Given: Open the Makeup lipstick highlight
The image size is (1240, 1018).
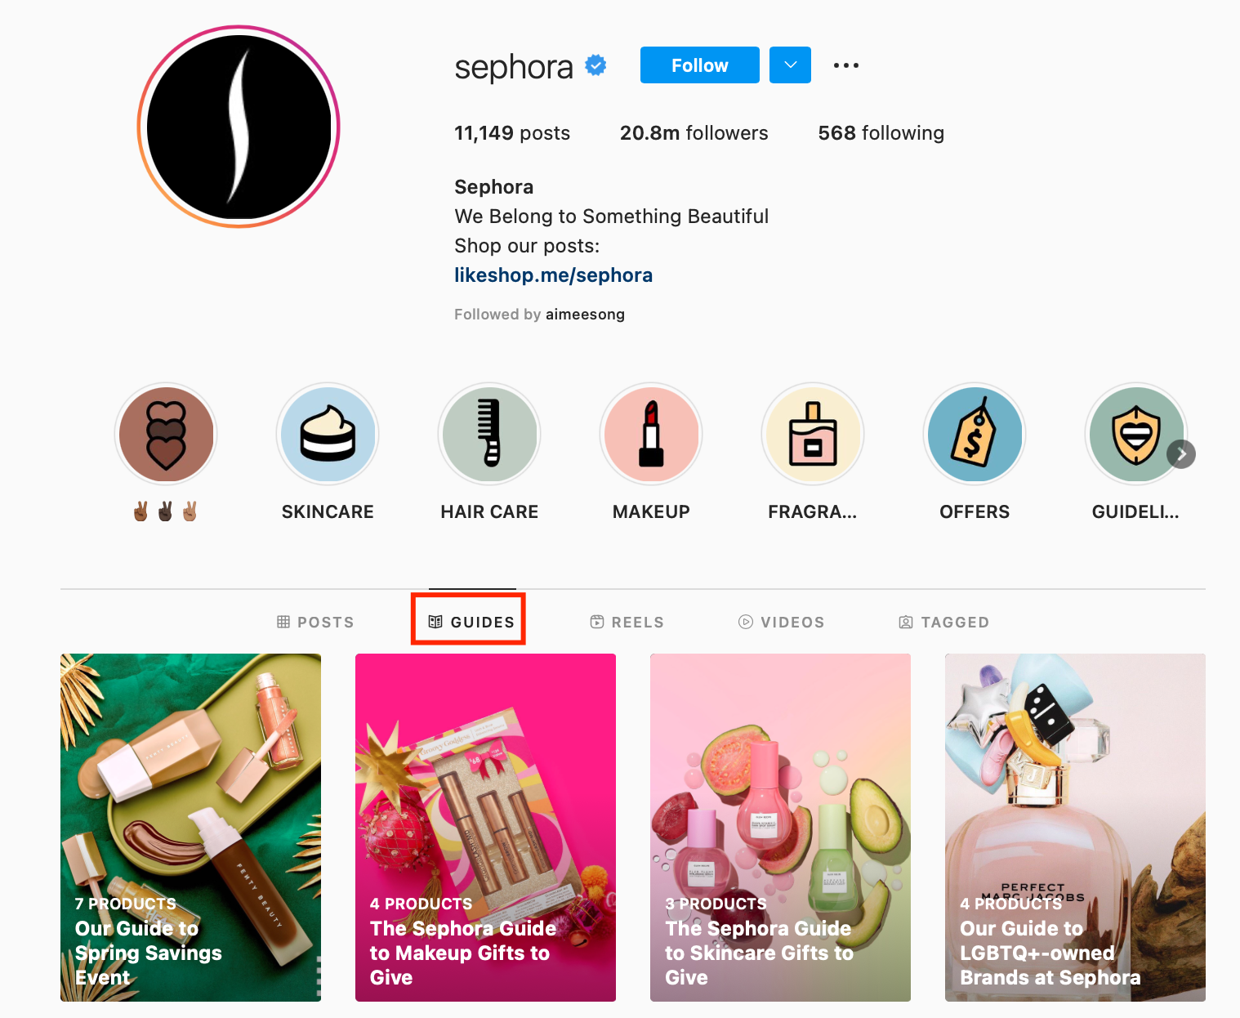Looking at the screenshot, I should pyautogui.click(x=651, y=435).
